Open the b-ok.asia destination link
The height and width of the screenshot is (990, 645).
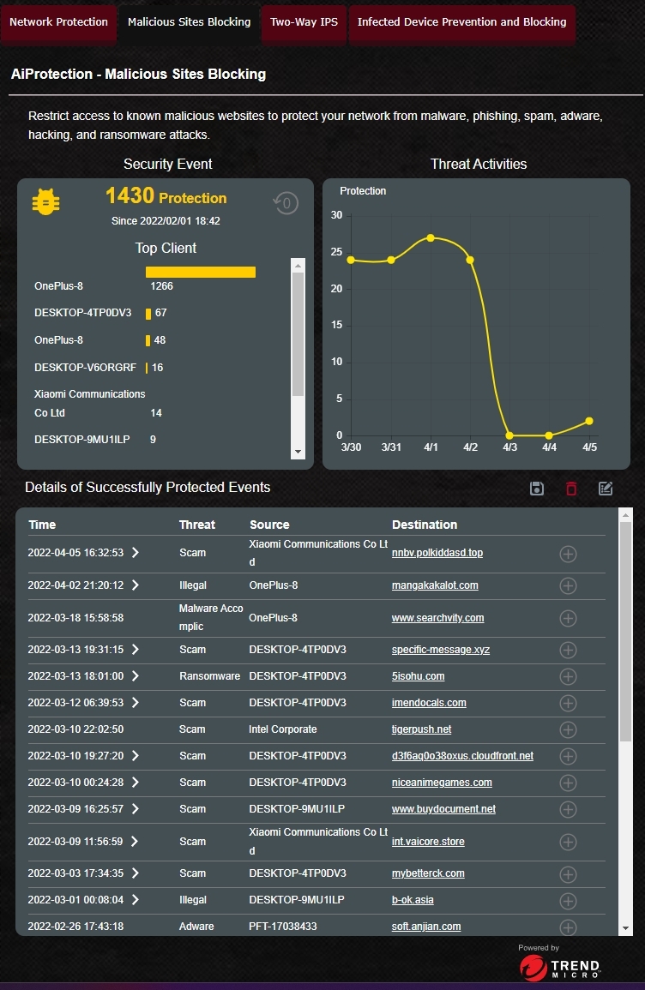point(413,900)
